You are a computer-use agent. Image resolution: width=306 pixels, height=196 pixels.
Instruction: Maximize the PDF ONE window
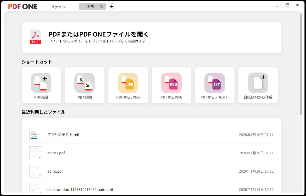tap(287, 5)
